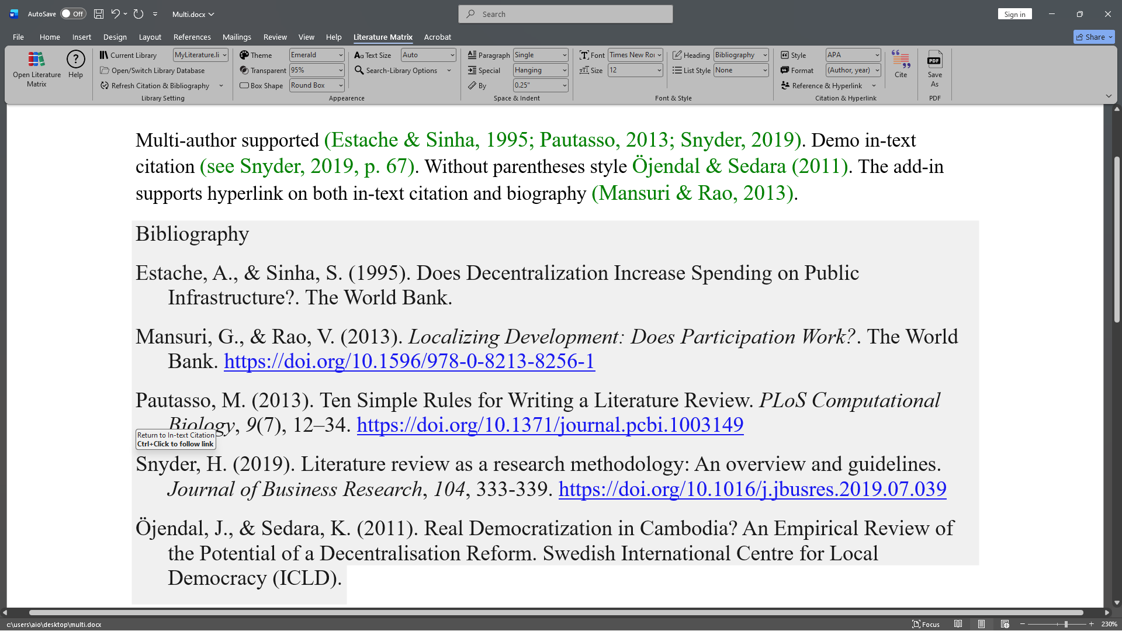Collapse the ribbon with the chevron
Screen dimensions: 1122x631
[x=1109, y=96]
